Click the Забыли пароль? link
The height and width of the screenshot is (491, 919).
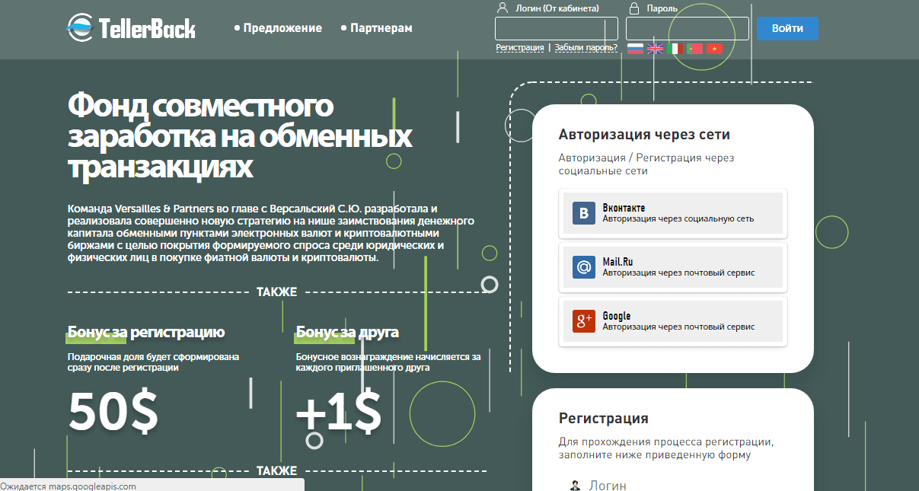click(586, 47)
